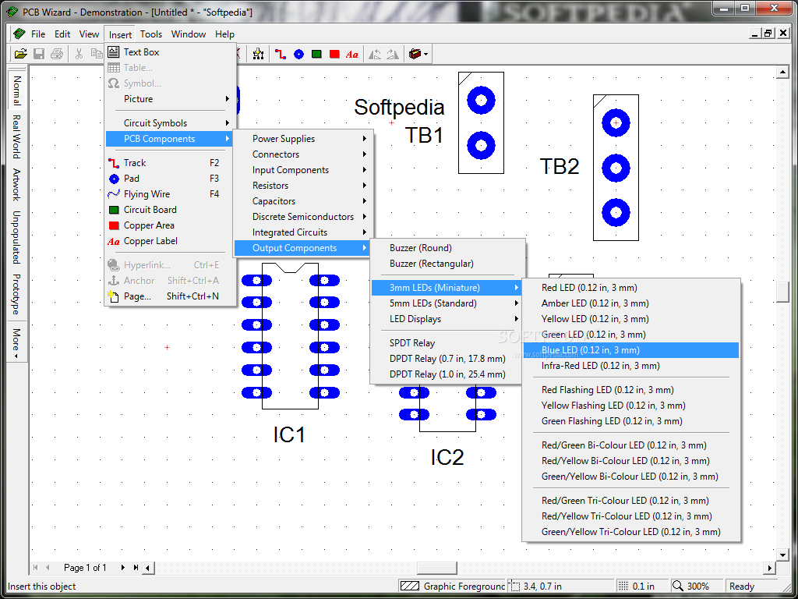
Task: Click the rotate right toolbar icon
Action: click(393, 54)
